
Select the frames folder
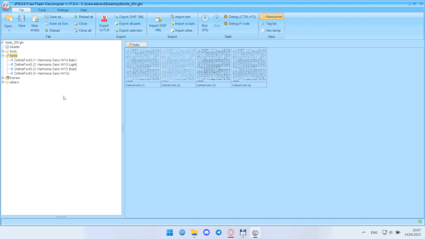tap(15, 78)
